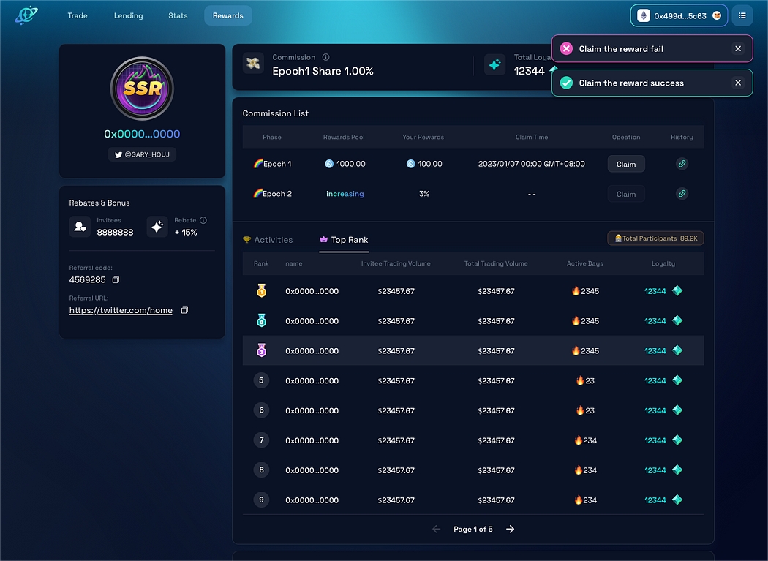This screenshot has width=768, height=561.
Task: Go to previous page of rankings
Action: (437, 529)
